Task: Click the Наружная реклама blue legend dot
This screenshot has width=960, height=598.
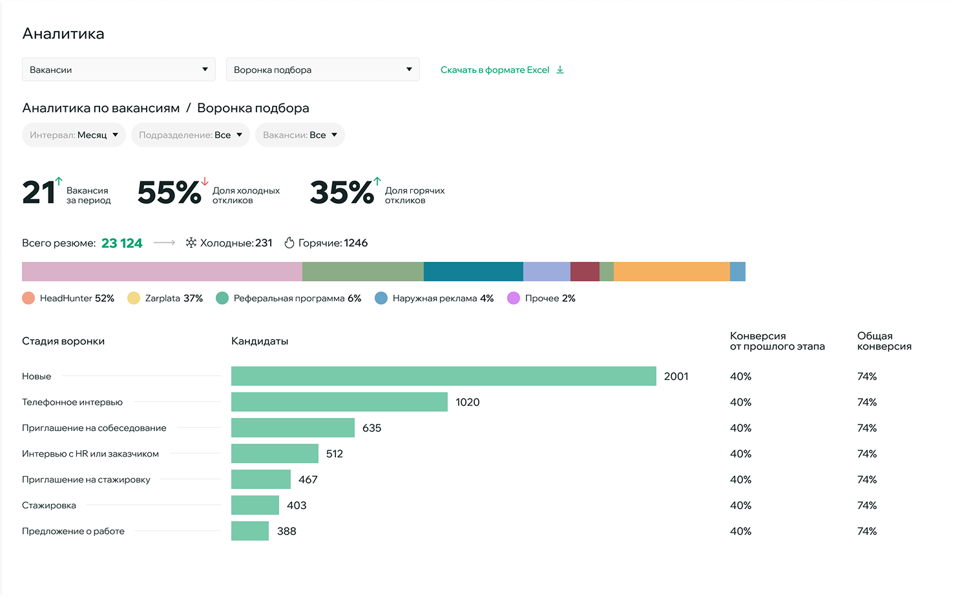Action: click(x=381, y=298)
